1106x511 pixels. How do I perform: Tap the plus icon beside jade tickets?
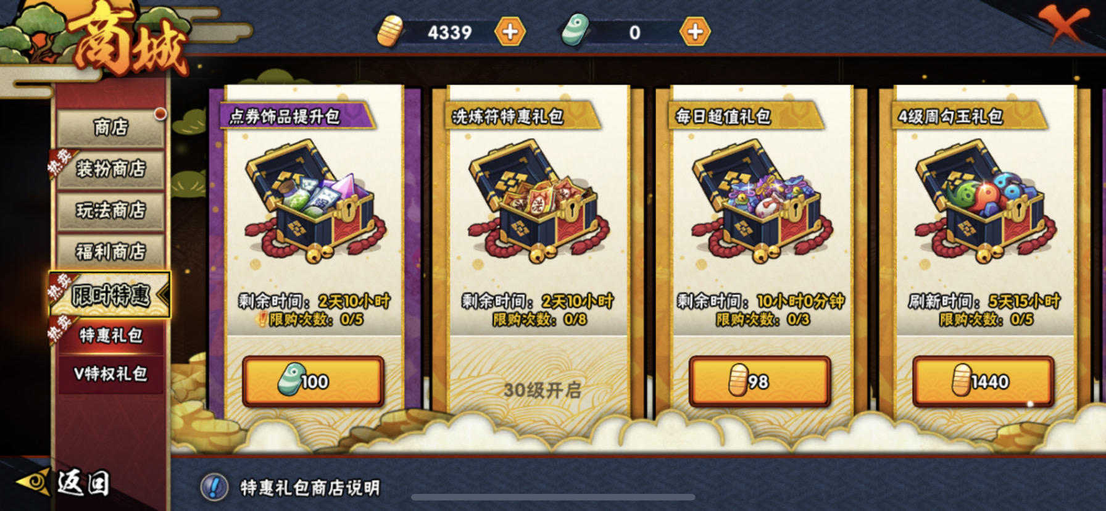tap(695, 32)
